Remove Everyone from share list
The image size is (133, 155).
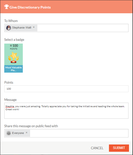click(x=27, y=133)
